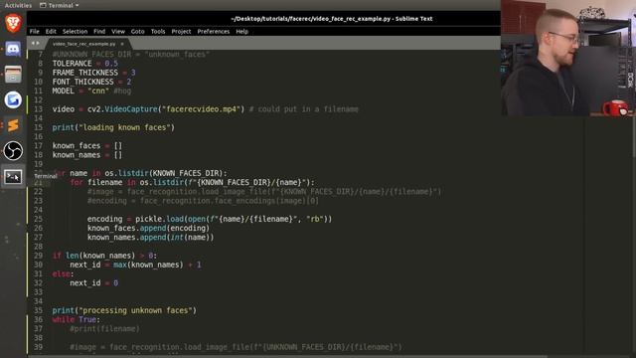
Task: Click on 'FRAME_THICKNESS' on line 9
Action: 84,73
